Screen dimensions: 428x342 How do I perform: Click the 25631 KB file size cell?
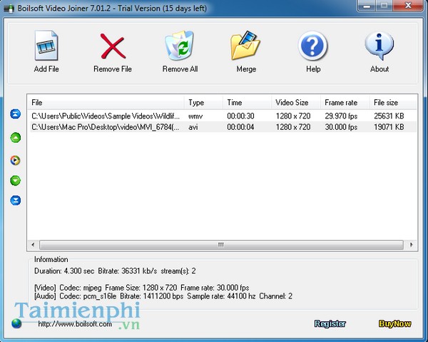pos(389,116)
